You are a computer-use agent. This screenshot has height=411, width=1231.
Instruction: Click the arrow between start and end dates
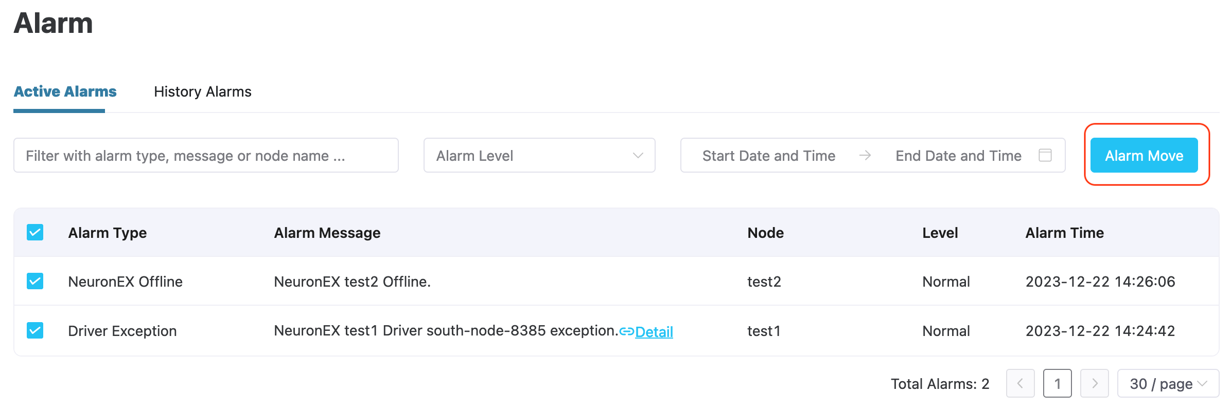coord(865,155)
